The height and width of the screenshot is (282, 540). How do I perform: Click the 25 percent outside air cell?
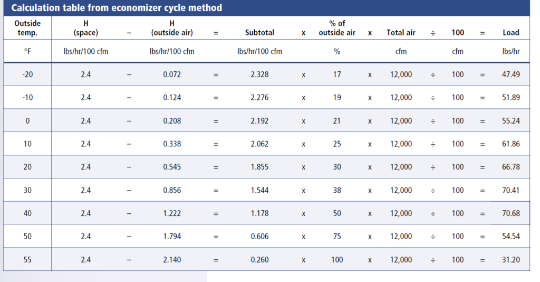(x=337, y=144)
